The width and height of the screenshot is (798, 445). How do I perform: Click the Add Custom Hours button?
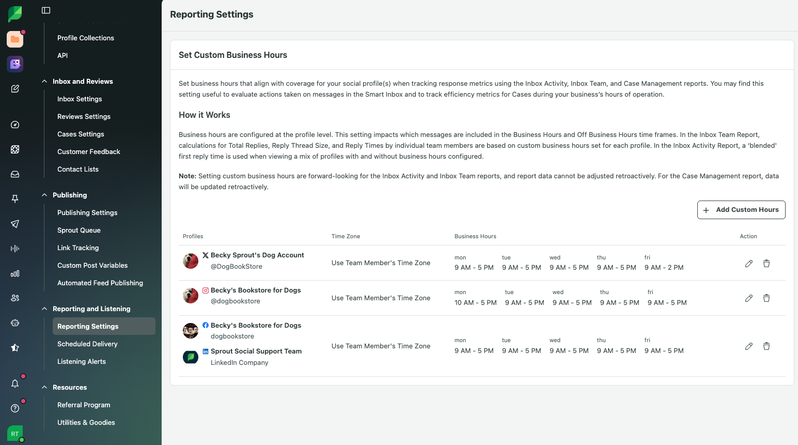coord(741,210)
